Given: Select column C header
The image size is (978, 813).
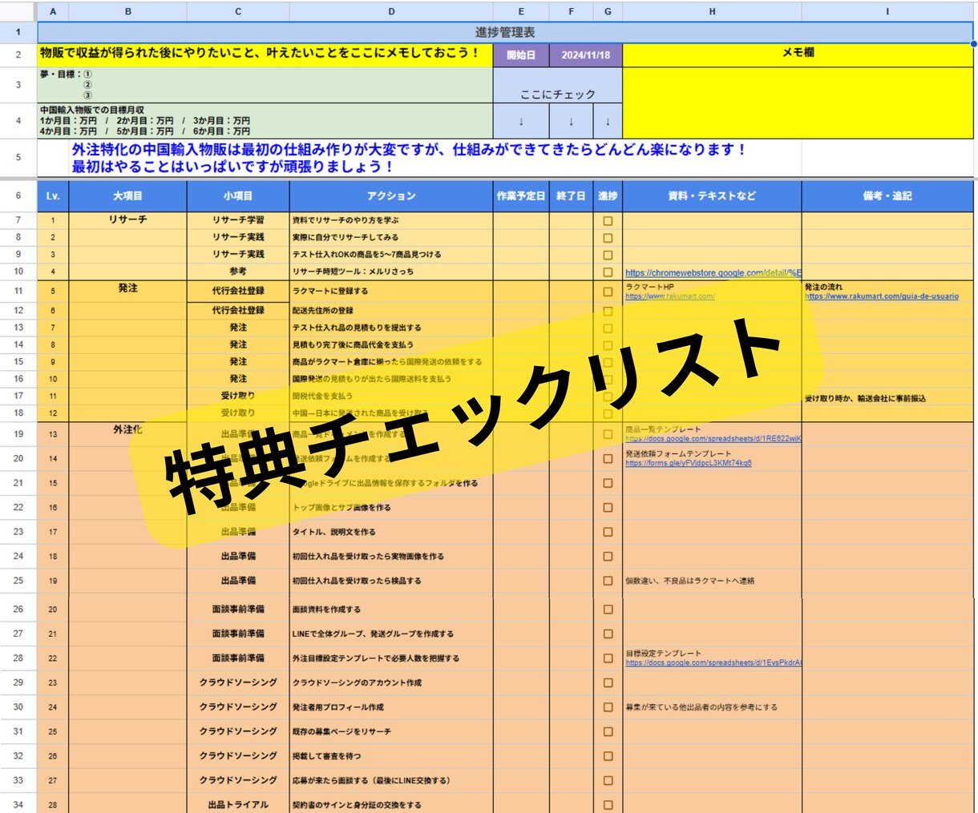Looking at the screenshot, I should pyautogui.click(x=238, y=11).
